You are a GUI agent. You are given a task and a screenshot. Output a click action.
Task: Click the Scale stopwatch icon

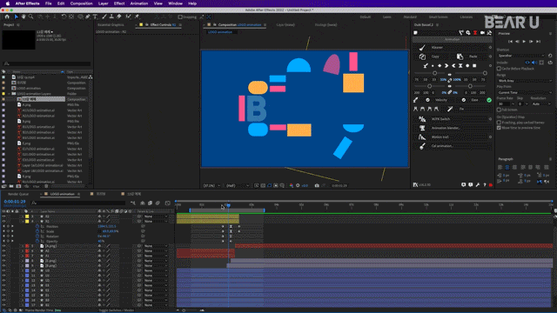click(37, 231)
